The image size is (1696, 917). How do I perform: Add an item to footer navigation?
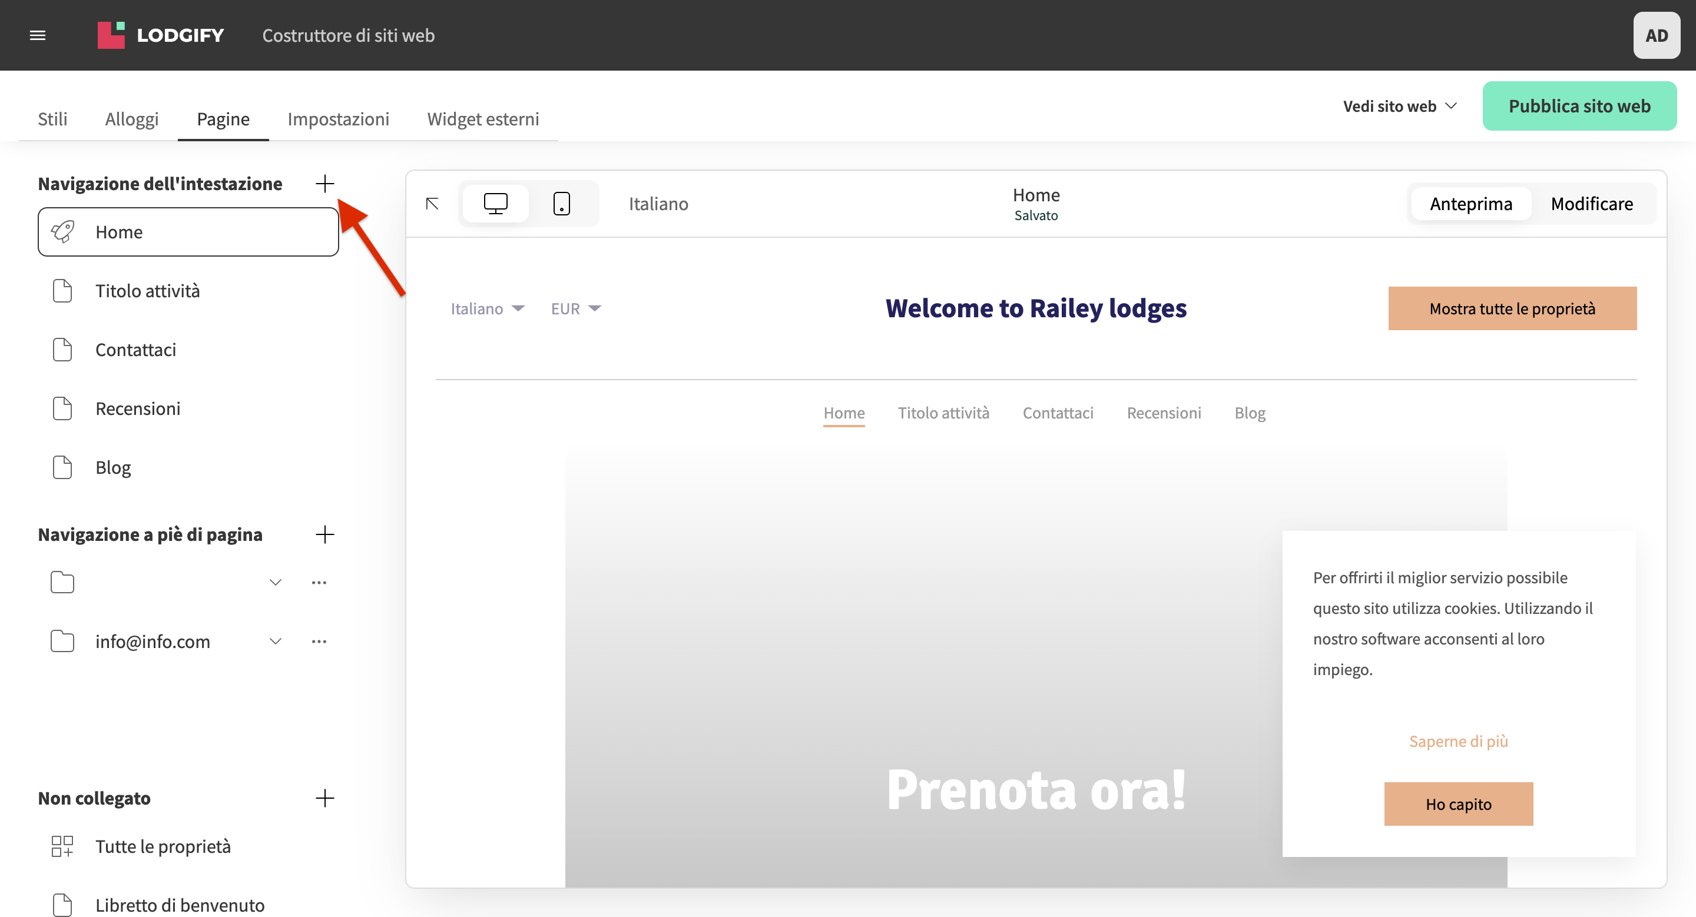324,534
